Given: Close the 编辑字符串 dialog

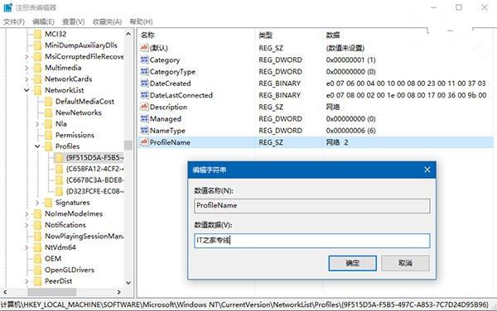Looking at the screenshot, I should click(427, 170).
